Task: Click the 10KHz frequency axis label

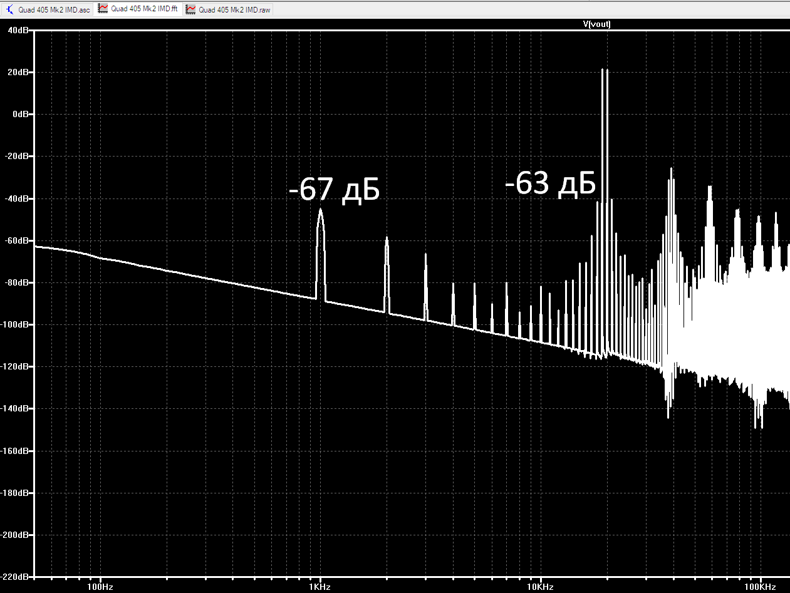Action: [x=540, y=587]
